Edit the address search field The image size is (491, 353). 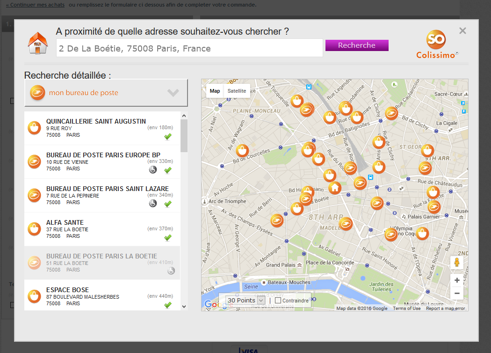189,48
